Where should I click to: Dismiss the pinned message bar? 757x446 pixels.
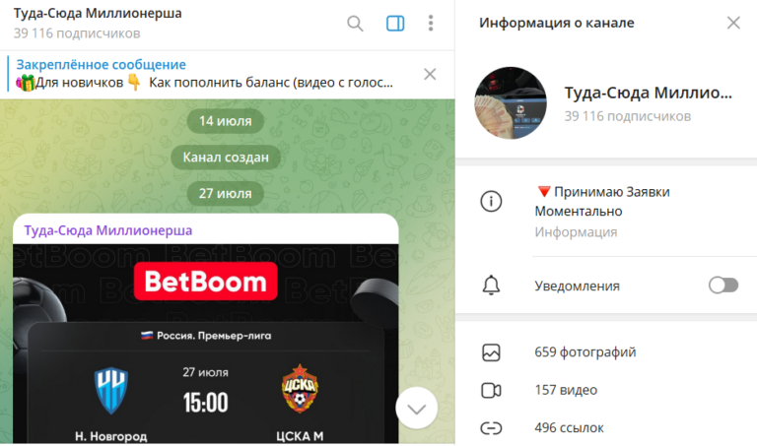430,74
